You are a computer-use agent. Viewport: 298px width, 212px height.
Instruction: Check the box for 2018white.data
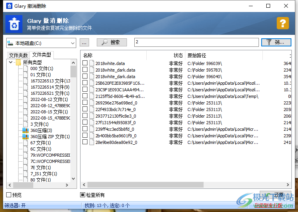click(85, 63)
